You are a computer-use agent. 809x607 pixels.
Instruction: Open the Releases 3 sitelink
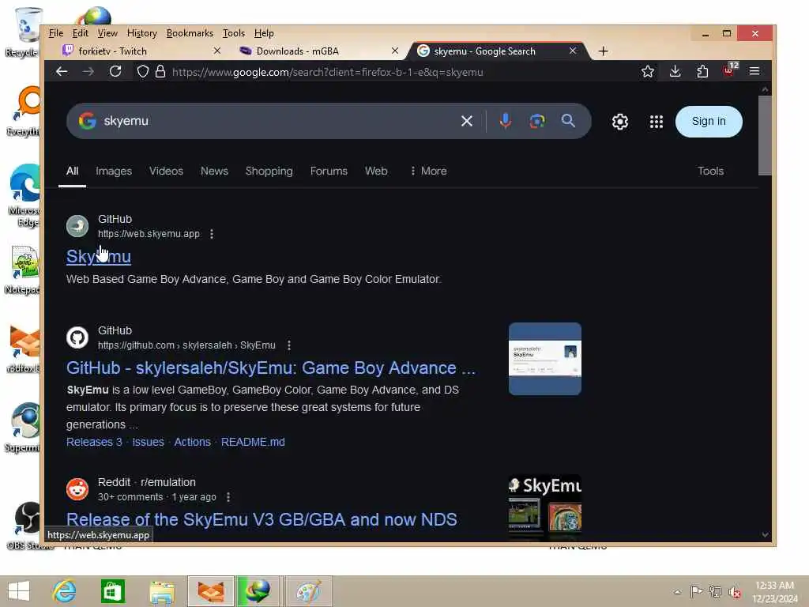(x=94, y=442)
